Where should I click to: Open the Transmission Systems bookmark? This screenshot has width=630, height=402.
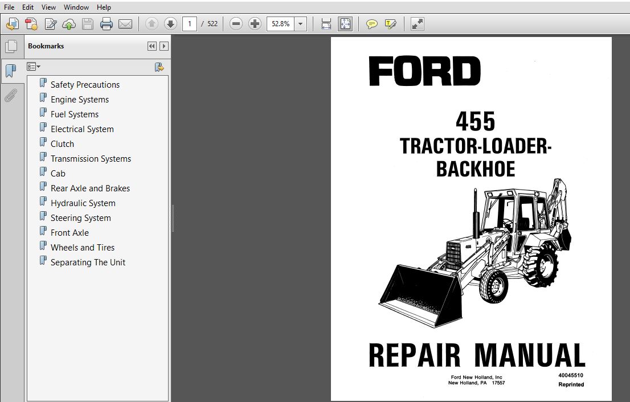click(91, 159)
